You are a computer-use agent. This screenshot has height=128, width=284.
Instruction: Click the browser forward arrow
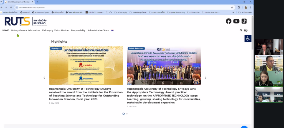click(x=6, y=7)
